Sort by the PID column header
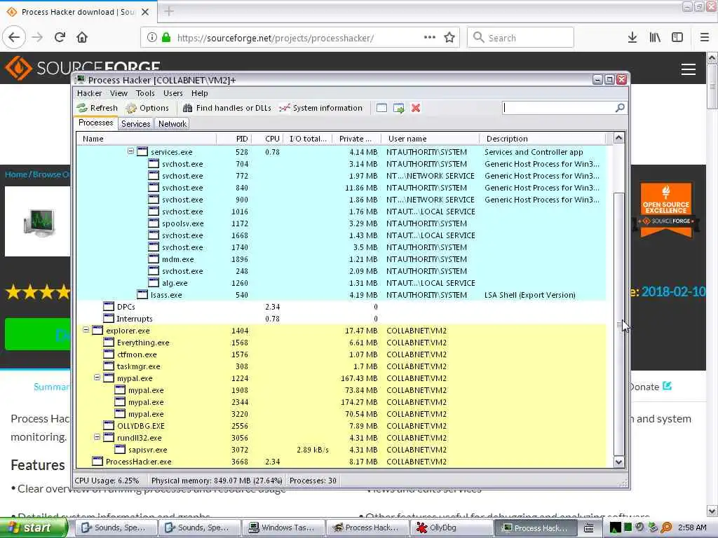Viewport: 718px width, 538px height. (233, 139)
